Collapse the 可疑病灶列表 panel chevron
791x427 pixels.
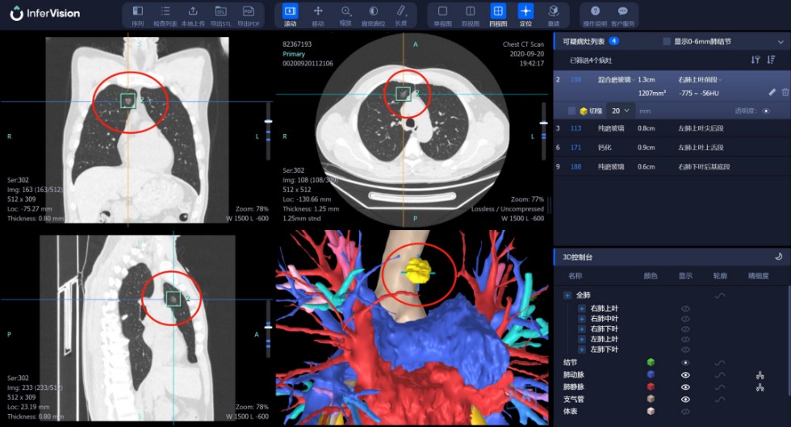pos(781,42)
